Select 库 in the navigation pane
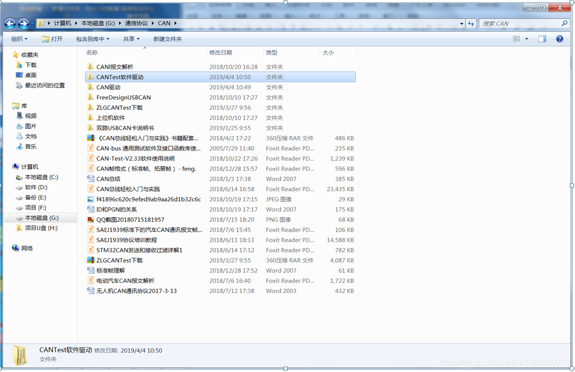The width and height of the screenshot is (575, 372). click(24, 106)
